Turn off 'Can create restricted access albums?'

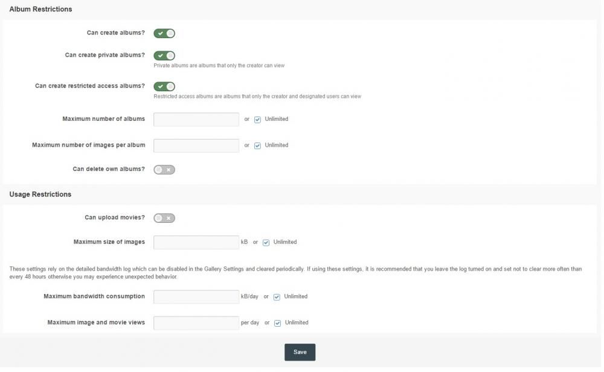pyautogui.click(x=164, y=86)
